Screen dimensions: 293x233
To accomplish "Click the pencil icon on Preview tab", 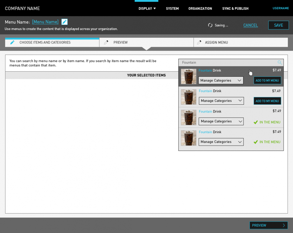I will pyautogui.click(x=106, y=42).
